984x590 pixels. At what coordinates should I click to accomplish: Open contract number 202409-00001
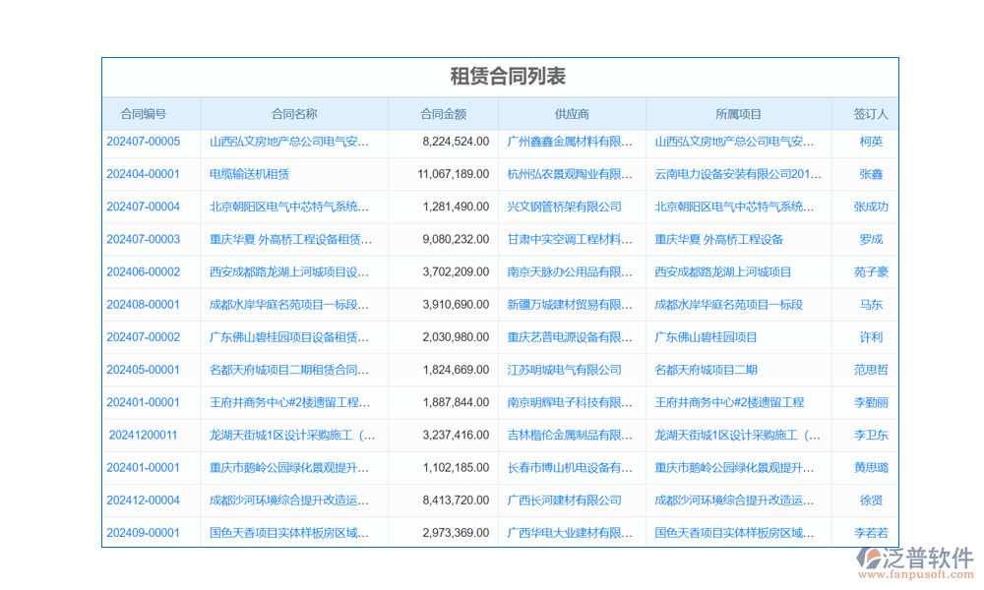pos(144,533)
